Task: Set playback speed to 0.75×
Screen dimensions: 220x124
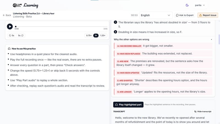Action: tap(89, 36)
